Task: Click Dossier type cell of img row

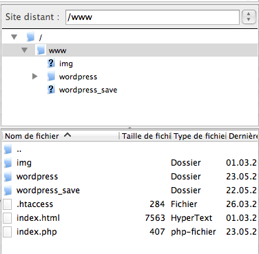Action: coord(186,163)
